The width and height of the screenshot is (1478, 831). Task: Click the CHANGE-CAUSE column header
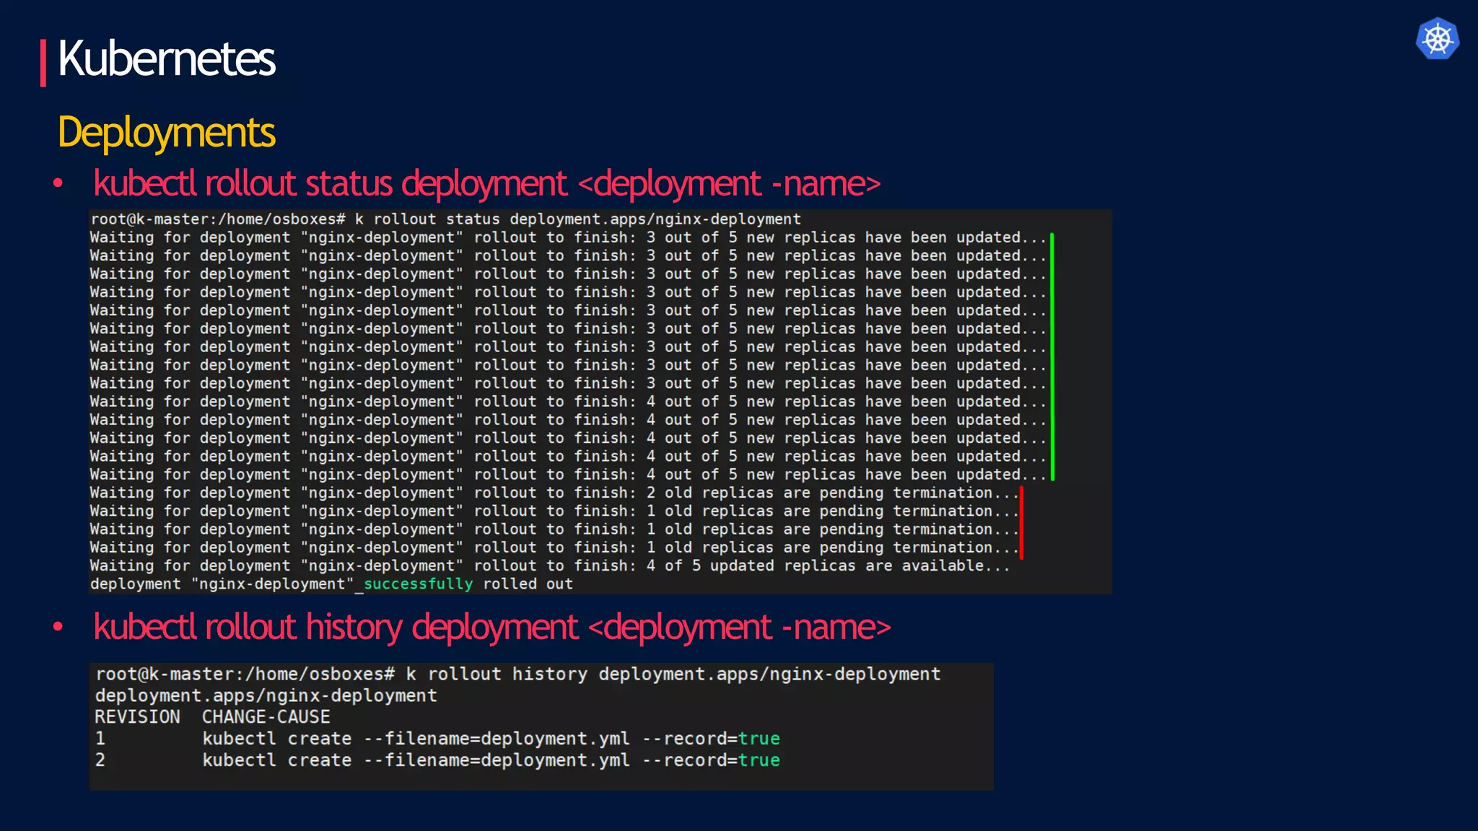click(x=266, y=717)
